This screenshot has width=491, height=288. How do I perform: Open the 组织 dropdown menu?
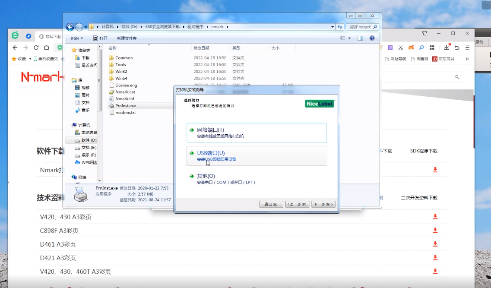[x=77, y=38]
